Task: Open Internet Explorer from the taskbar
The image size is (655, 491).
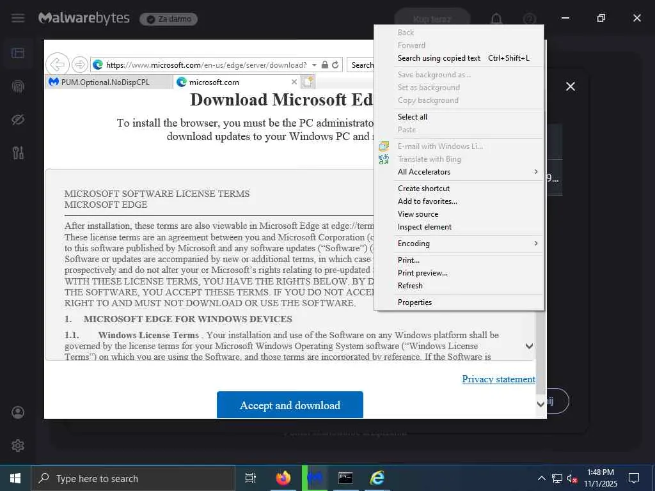Action: 377,478
